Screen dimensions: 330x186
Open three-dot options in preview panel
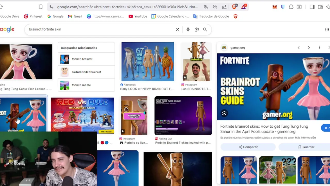point(319,48)
